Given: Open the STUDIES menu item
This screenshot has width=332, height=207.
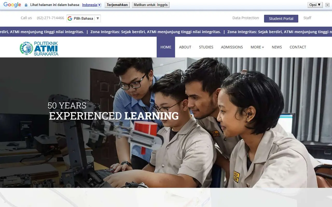Looking at the screenshot, I should (206, 47).
